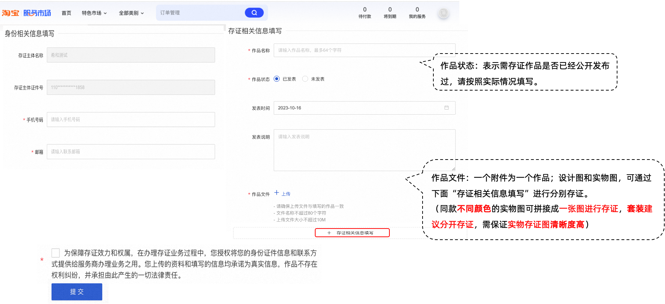This screenshot has height=304, width=665.
Task: Click the hint 上传文件大小不超过10M
Action: coord(299,220)
